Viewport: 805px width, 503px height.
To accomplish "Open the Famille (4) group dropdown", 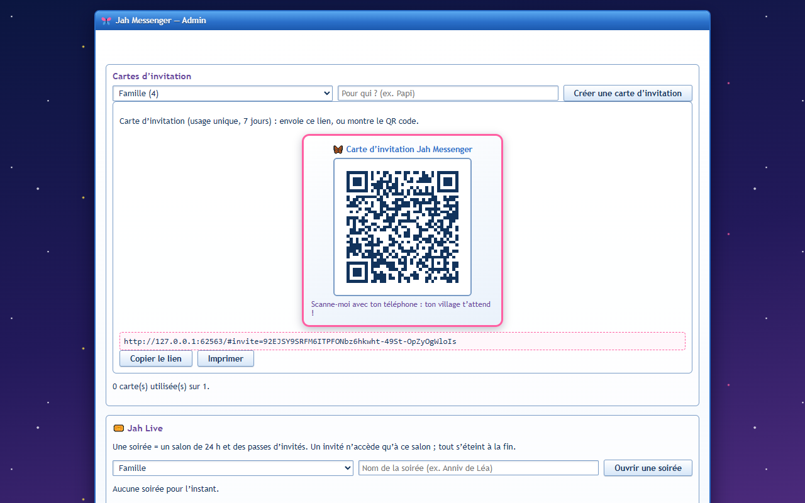I will [223, 93].
